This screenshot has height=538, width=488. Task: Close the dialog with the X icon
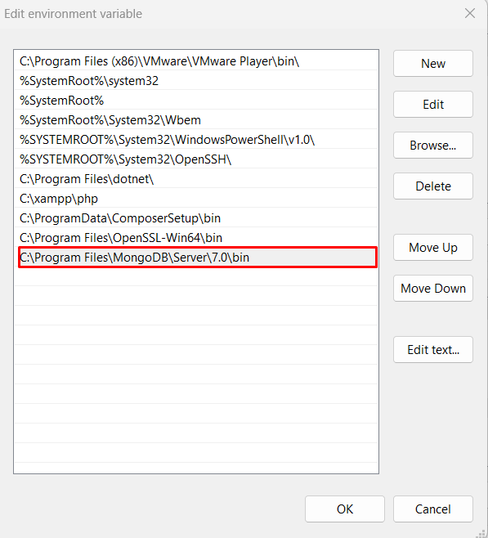point(469,13)
